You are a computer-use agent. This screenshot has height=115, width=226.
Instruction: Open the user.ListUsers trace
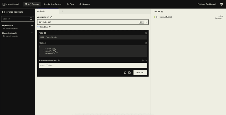[x=166, y=17]
